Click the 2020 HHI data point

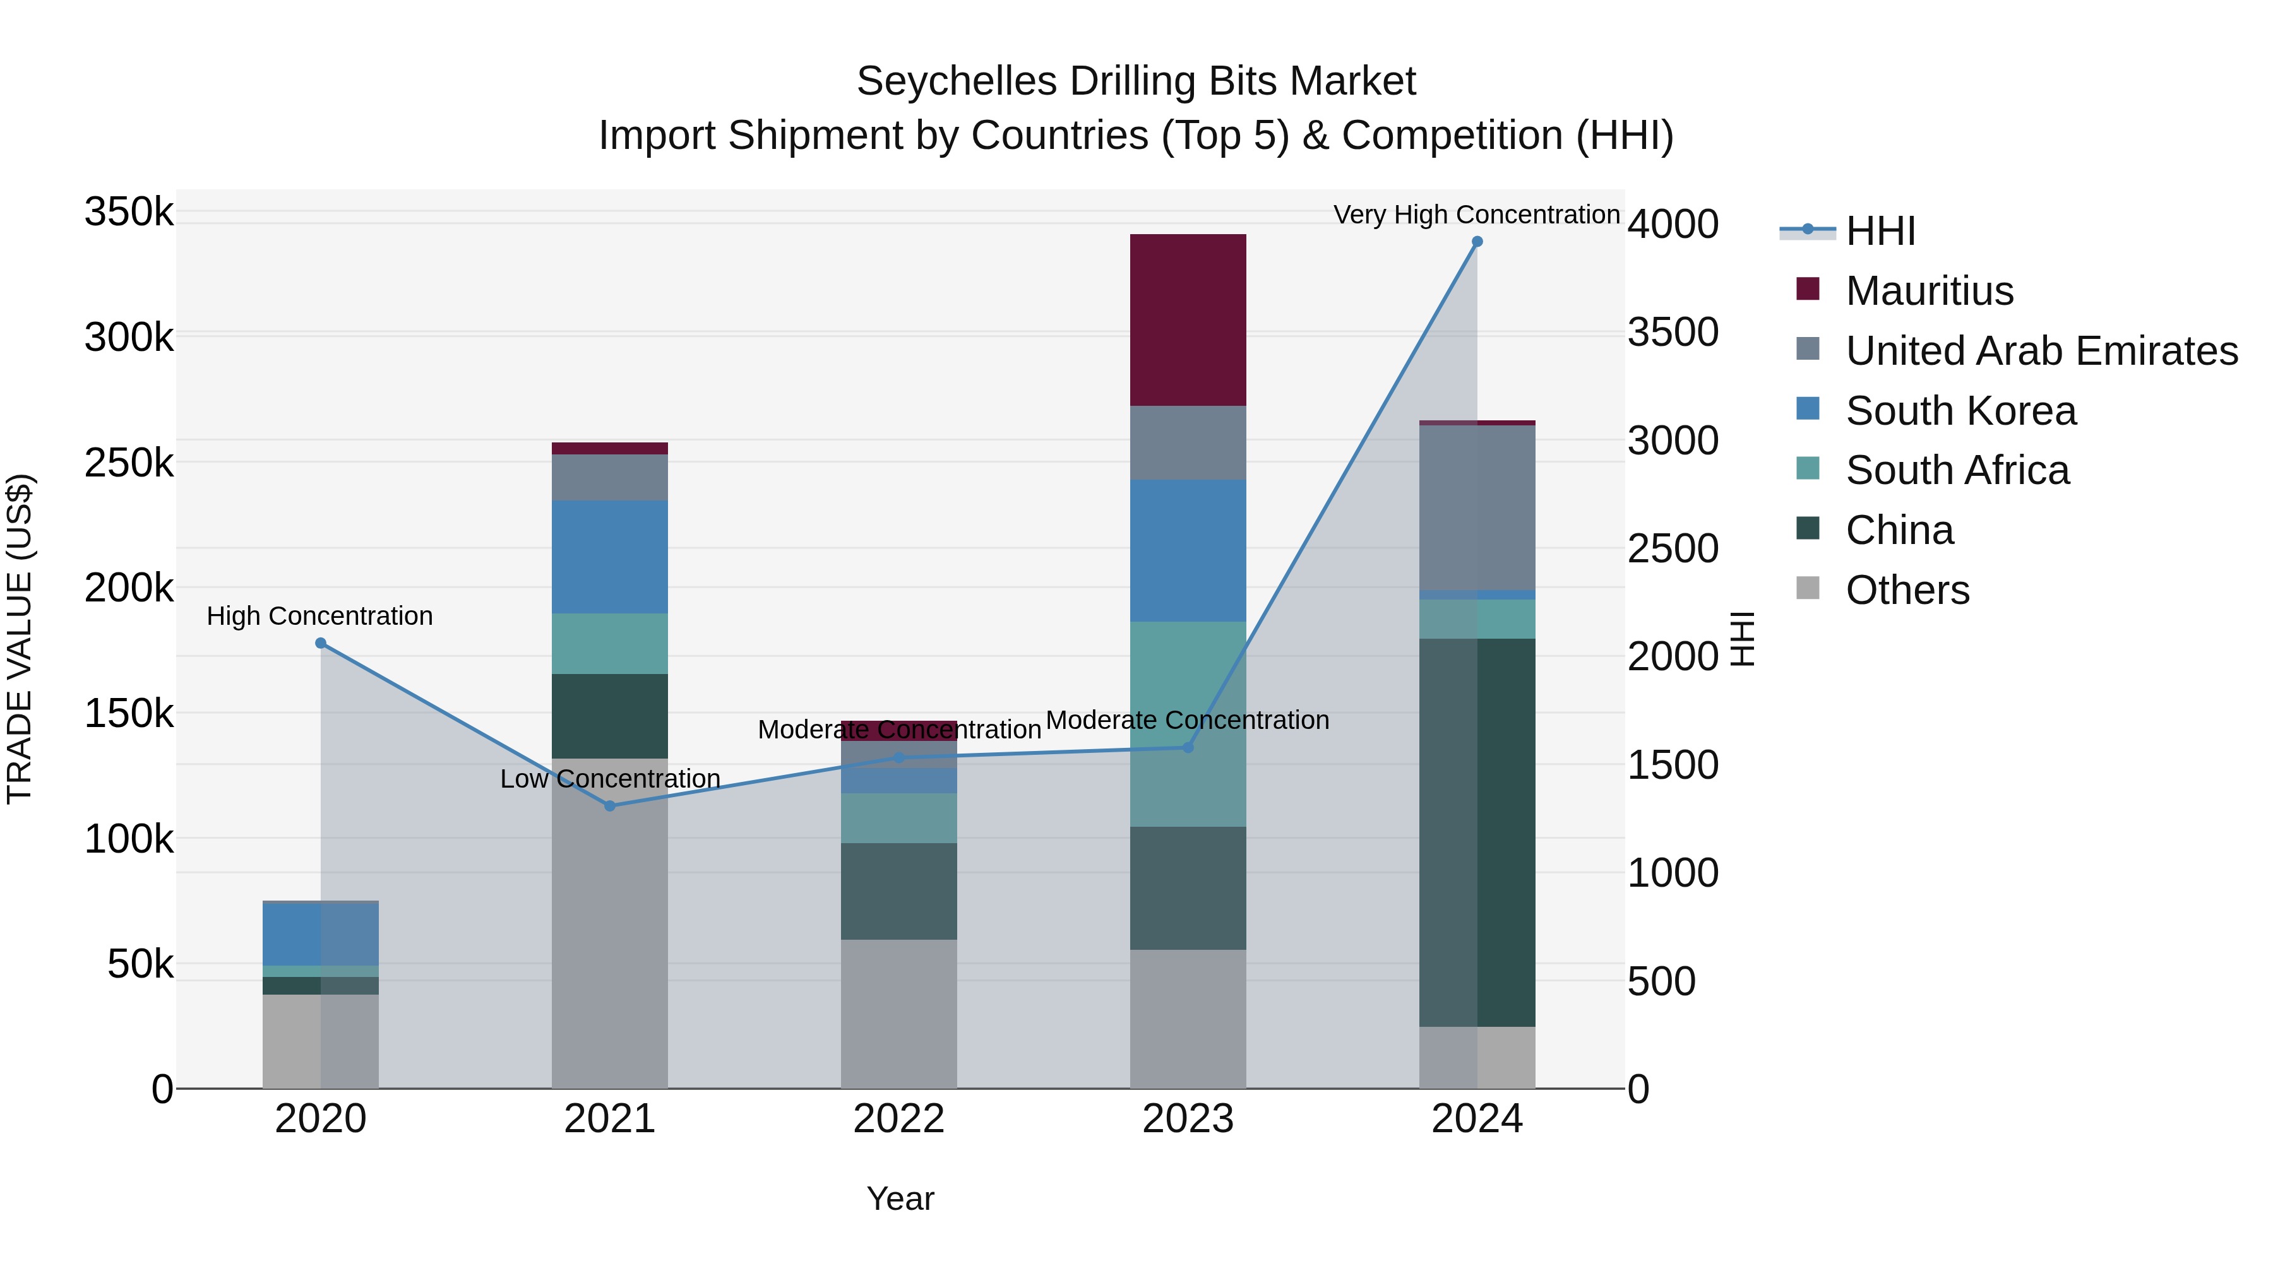(320, 643)
